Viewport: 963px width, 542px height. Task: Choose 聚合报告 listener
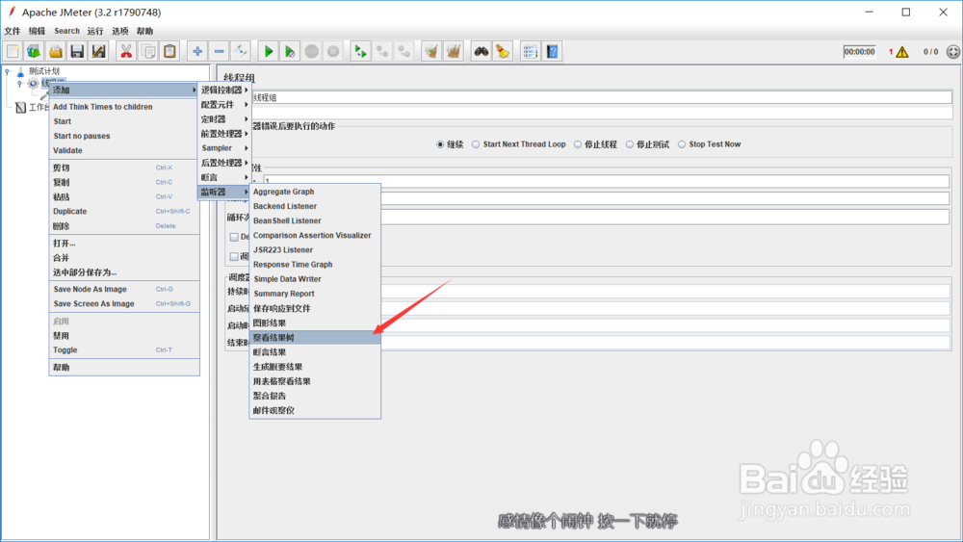[x=315, y=396]
